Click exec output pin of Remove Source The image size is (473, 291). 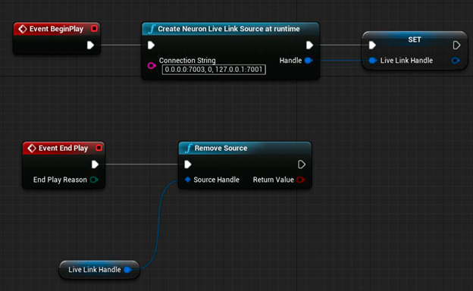(302, 164)
